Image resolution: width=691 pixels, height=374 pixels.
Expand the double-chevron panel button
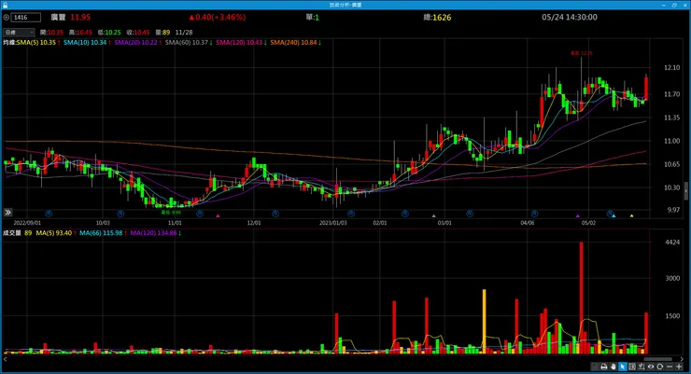pos(7,213)
